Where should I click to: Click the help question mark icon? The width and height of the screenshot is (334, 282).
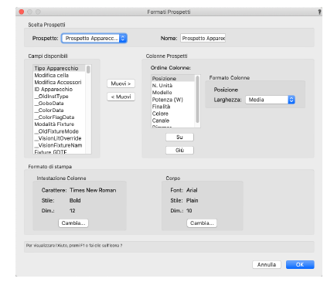pos(319,12)
